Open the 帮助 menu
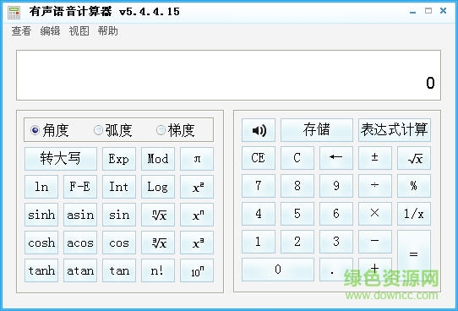 pyautogui.click(x=108, y=30)
